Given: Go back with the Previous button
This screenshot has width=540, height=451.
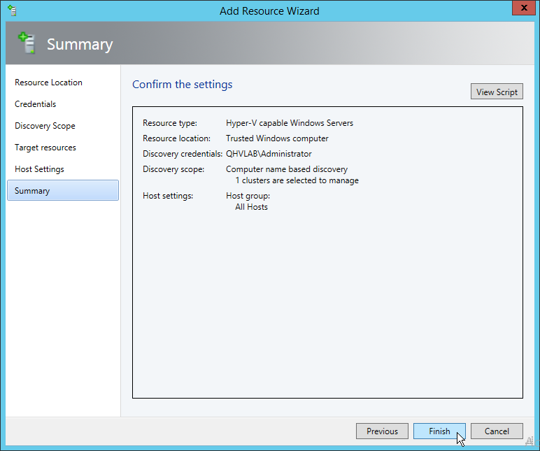Looking at the screenshot, I should [382, 431].
